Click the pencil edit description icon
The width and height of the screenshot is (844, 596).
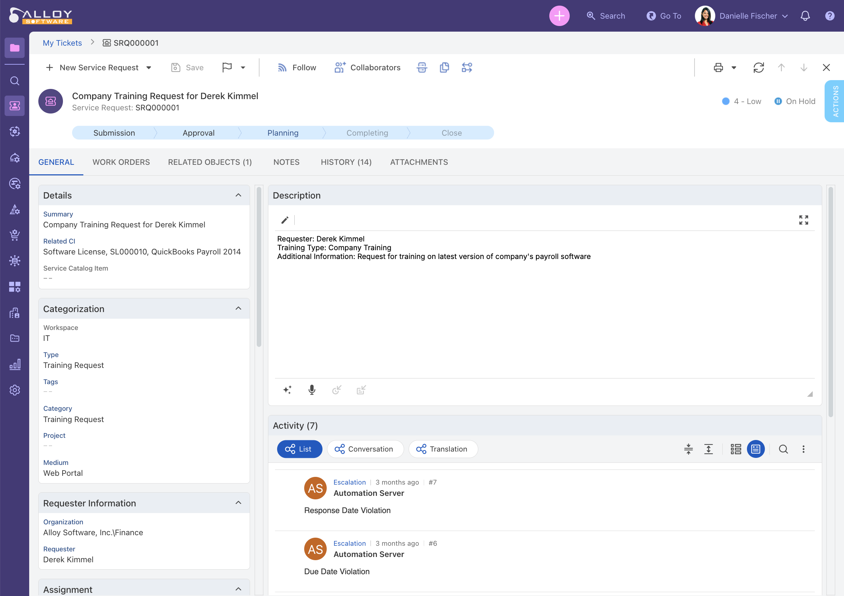[x=285, y=220]
